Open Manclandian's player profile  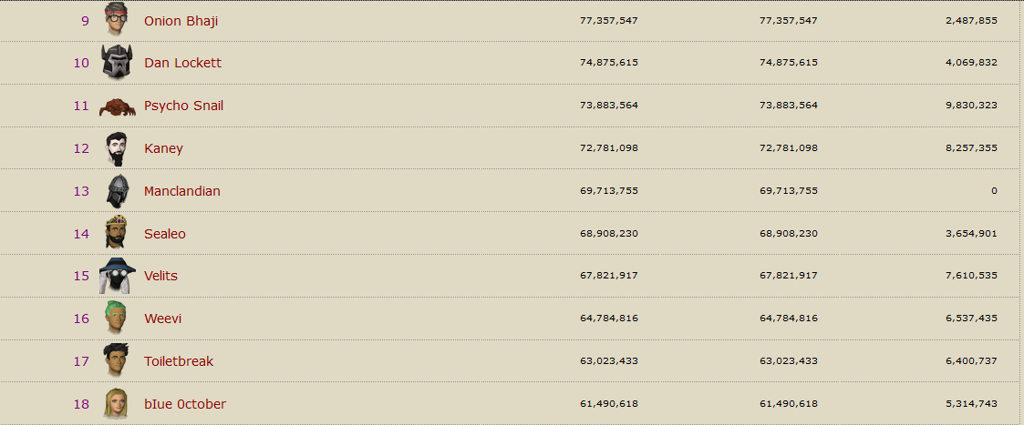pyautogui.click(x=181, y=191)
